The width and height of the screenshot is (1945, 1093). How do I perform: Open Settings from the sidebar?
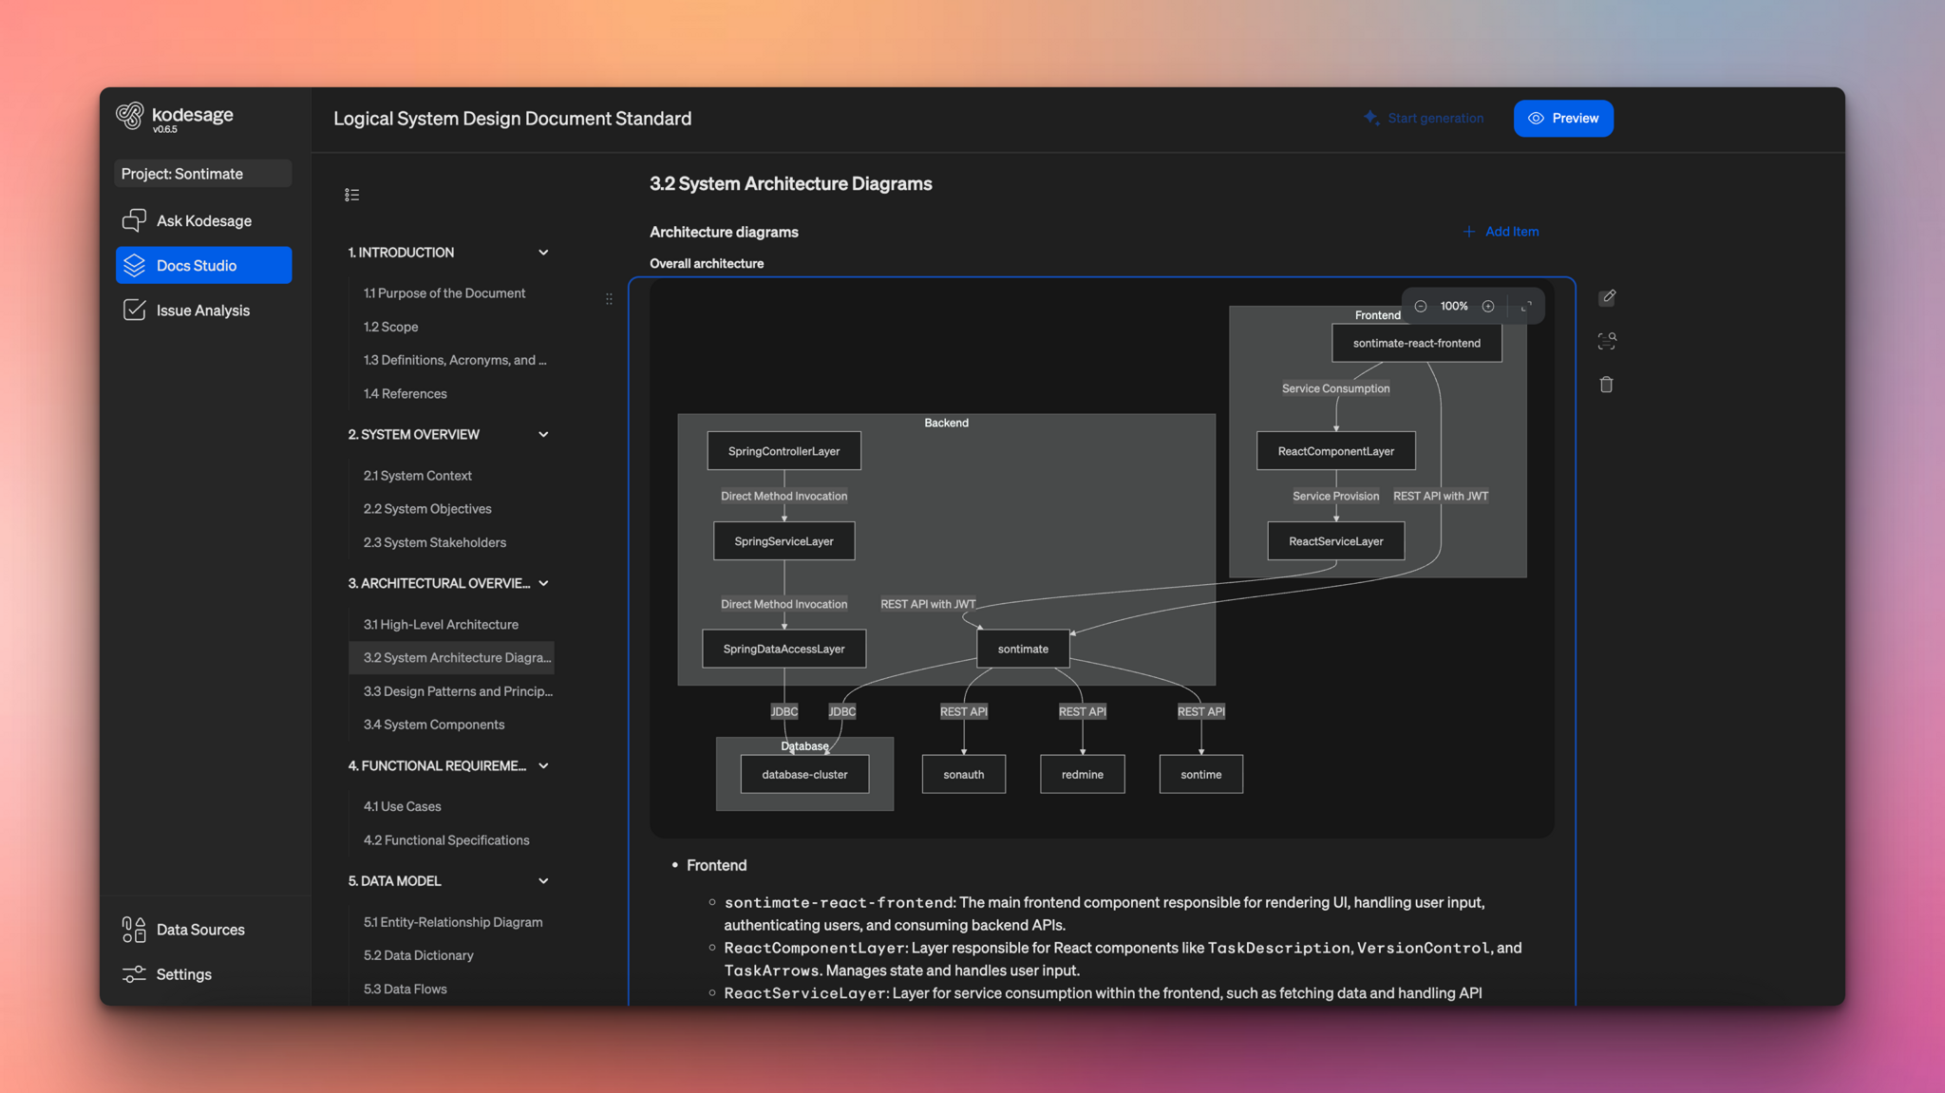[182, 973]
